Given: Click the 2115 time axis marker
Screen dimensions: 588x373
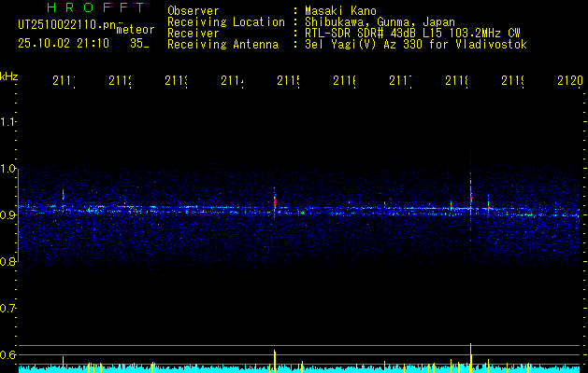Looking at the screenshot, I should coord(288,81).
